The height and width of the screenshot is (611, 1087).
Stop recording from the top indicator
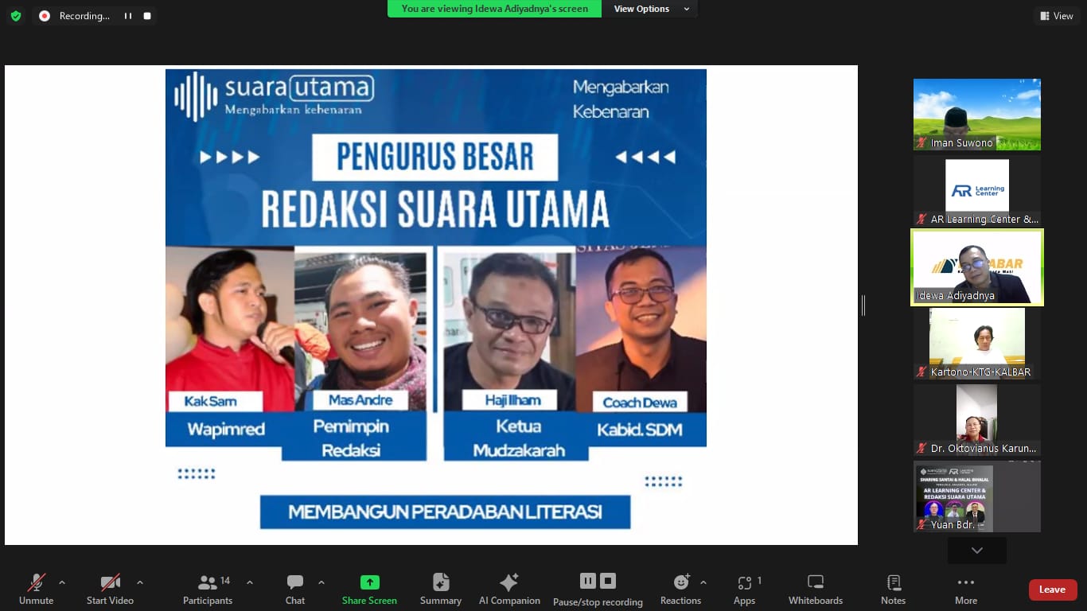pos(147,16)
